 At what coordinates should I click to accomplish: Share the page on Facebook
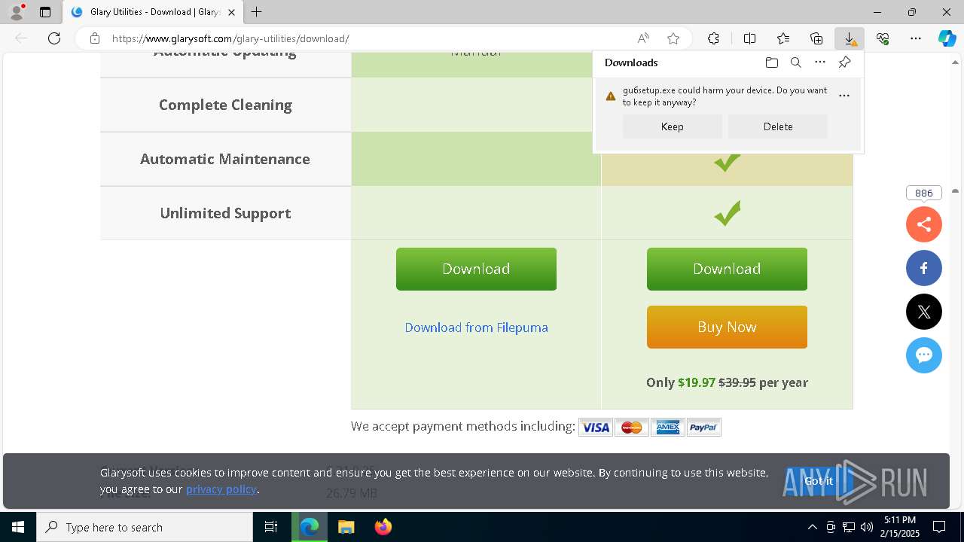coord(924,268)
